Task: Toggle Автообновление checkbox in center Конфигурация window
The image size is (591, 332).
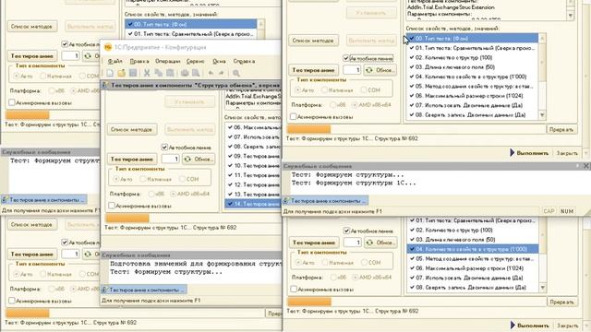Action: (x=164, y=148)
